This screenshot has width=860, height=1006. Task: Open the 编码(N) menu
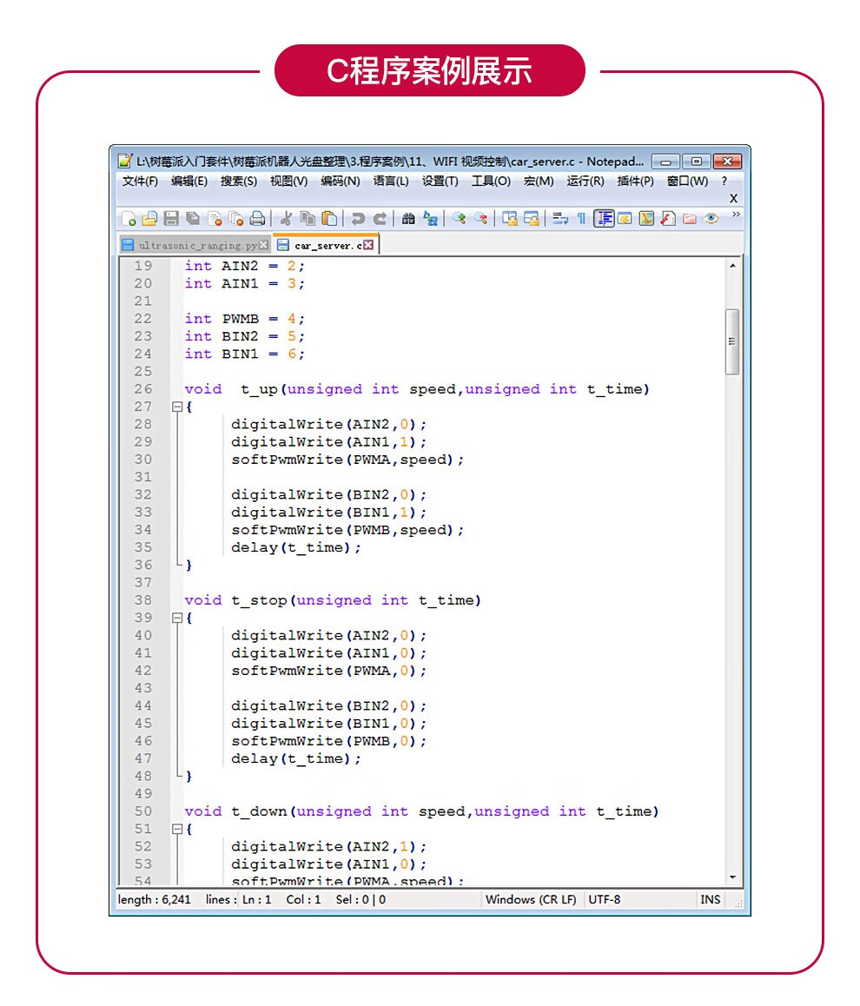340,182
